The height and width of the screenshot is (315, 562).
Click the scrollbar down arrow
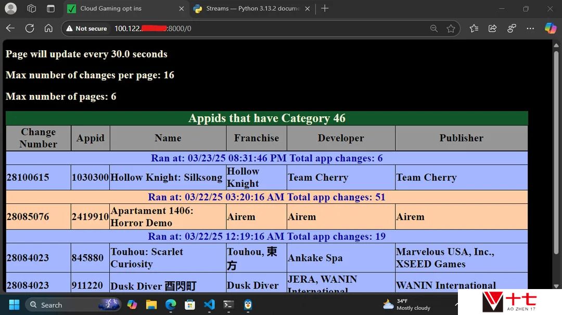click(556, 286)
